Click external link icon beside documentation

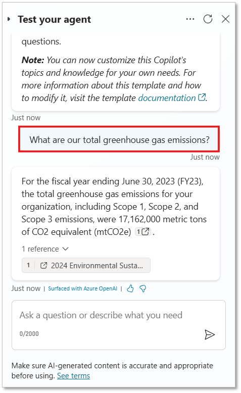202,97
